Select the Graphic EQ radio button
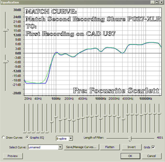The width and height of the screenshot is (165, 162). point(27,137)
